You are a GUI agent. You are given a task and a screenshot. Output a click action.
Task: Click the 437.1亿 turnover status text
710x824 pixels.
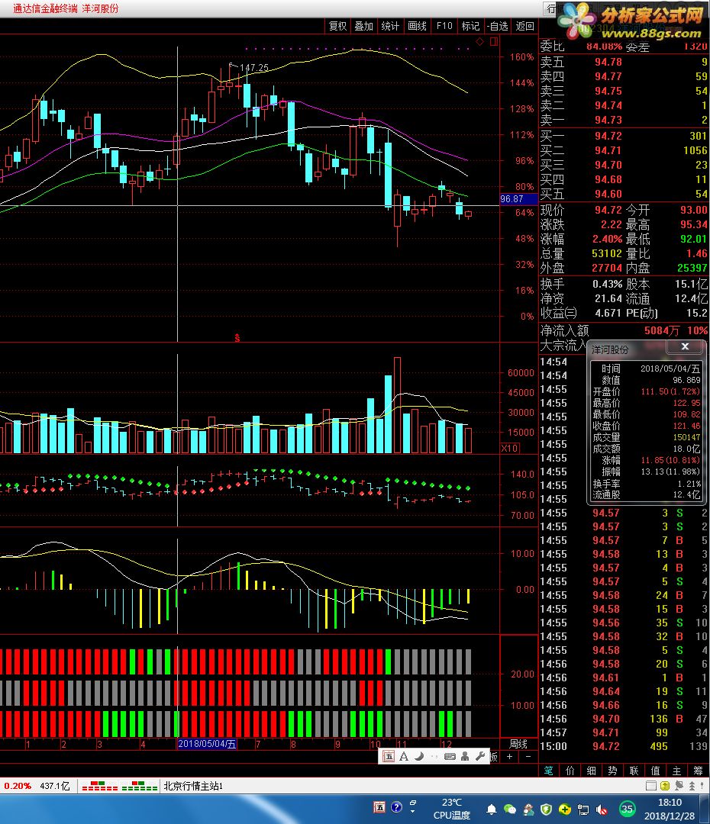point(55,786)
